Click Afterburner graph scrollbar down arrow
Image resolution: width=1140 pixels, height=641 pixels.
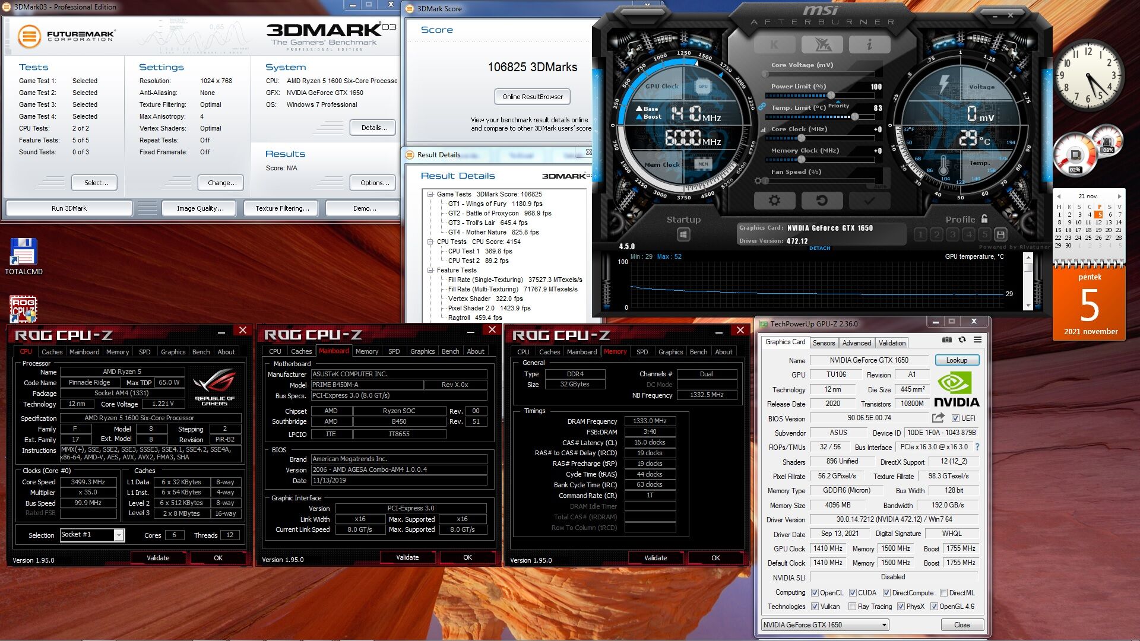(1028, 306)
